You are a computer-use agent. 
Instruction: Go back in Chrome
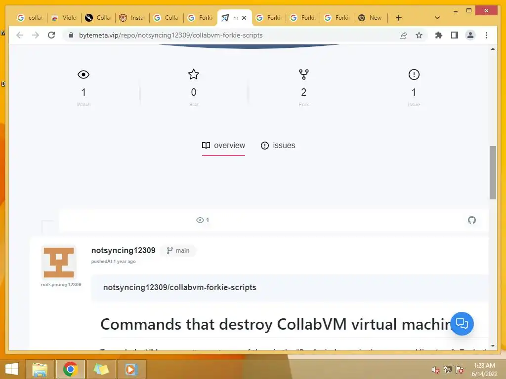click(x=20, y=35)
